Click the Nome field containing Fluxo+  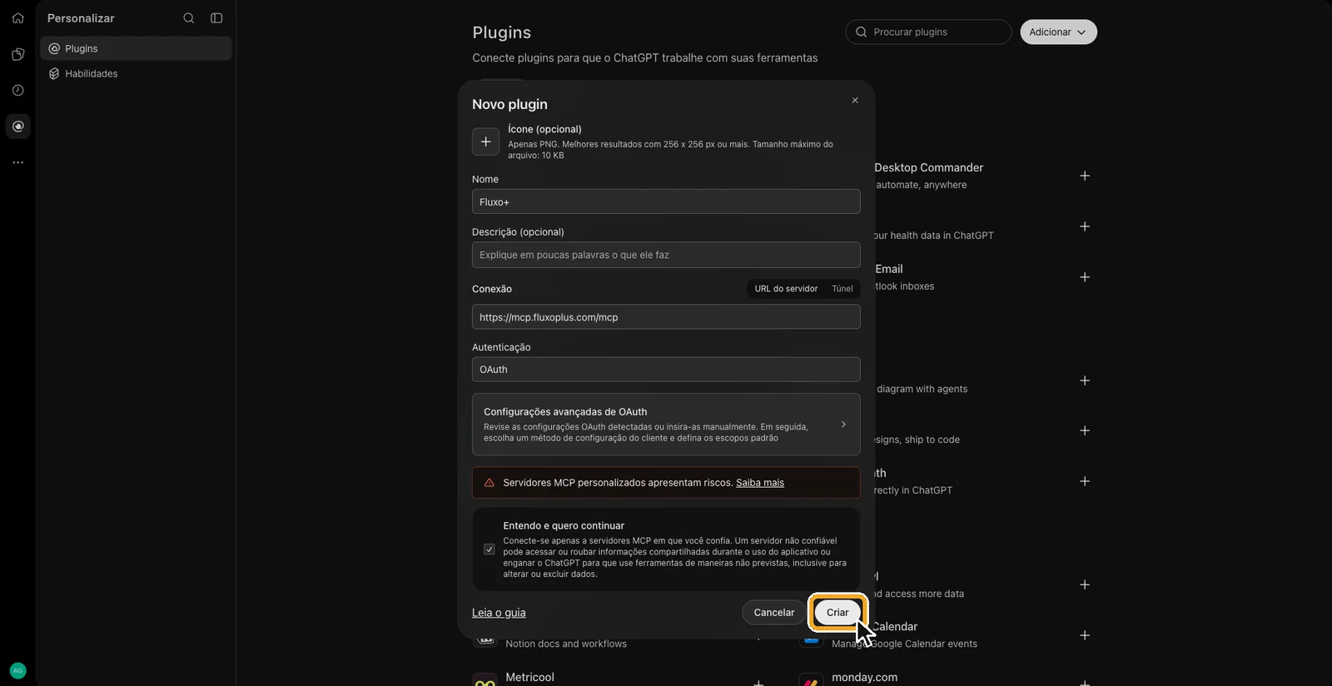click(666, 201)
